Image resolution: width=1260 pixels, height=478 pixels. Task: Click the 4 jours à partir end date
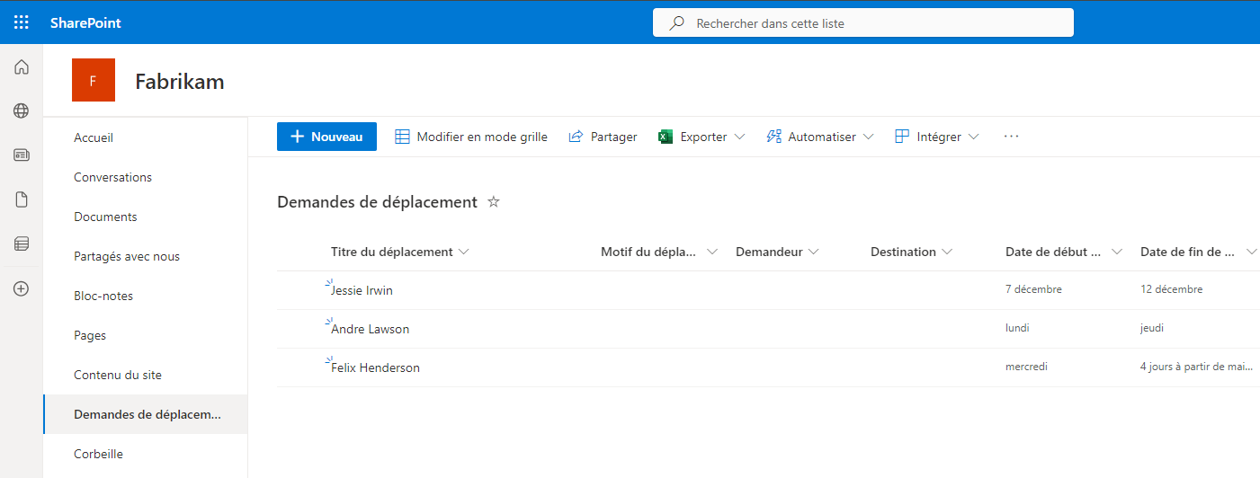click(x=1197, y=367)
